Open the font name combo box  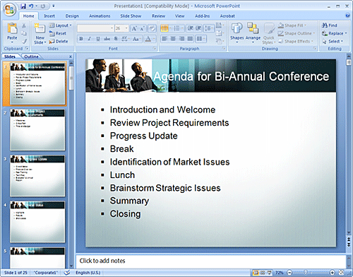click(95, 28)
